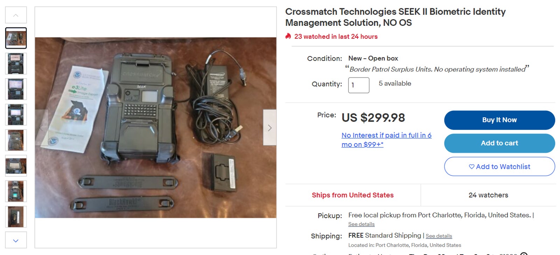Add the item to Watchlist
Viewport: 560px width, 255px height.
pos(499,167)
